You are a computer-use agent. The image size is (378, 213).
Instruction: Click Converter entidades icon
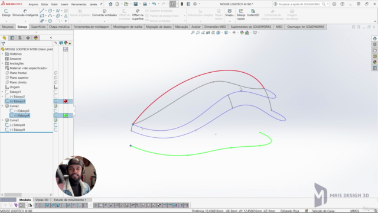(105, 11)
